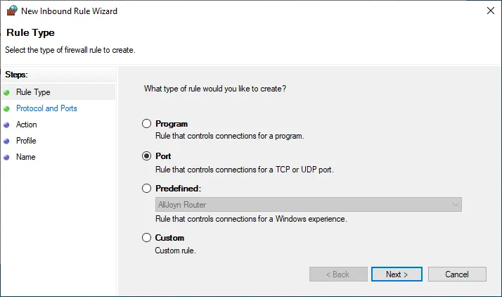Image resolution: width=502 pixels, height=297 pixels.
Task: Go to the Rule Type step
Action: 33,92
